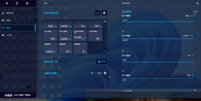Go to next chart page with down chevron
201x101 pixels.
click(195, 90)
